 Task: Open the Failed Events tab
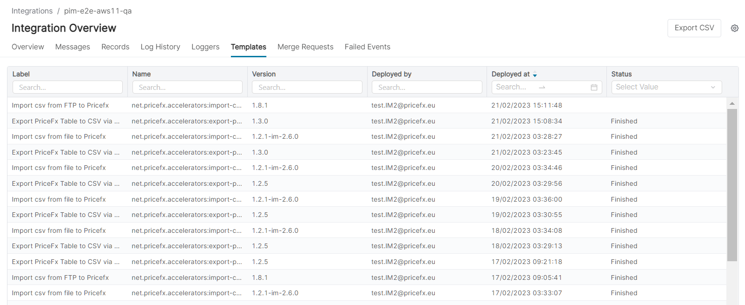pyautogui.click(x=368, y=47)
